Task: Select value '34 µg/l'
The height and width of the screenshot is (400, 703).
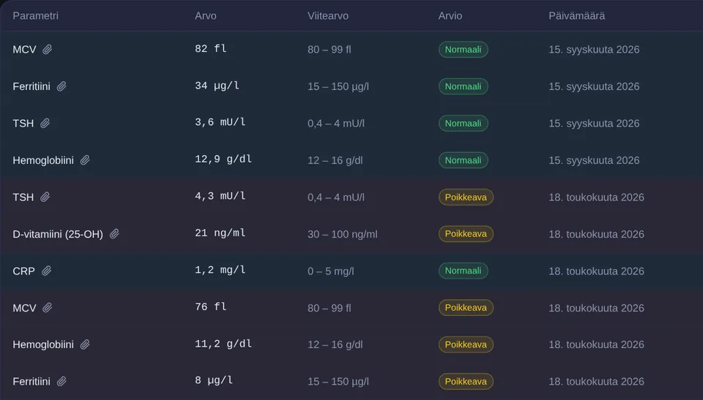Action: pyautogui.click(x=217, y=86)
